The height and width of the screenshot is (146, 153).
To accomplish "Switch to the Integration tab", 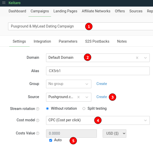I will click(42, 41).
